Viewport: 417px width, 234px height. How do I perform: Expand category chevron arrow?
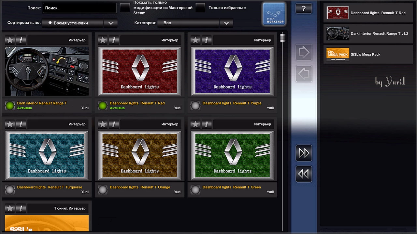tap(226, 23)
